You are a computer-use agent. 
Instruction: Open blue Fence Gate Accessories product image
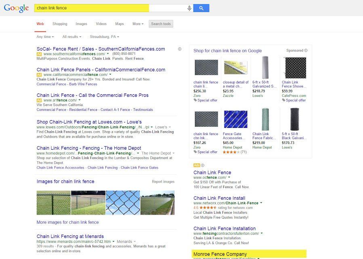pyautogui.click(x=235, y=119)
